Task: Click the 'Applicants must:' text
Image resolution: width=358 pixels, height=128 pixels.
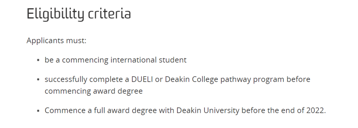Action: [56, 41]
